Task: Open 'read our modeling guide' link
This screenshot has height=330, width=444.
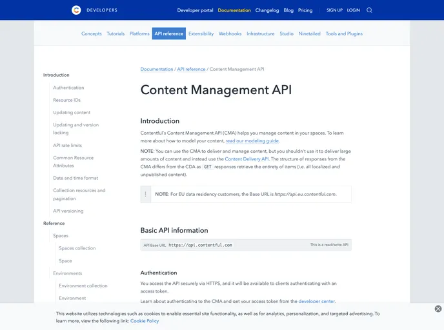Action: 252,141
